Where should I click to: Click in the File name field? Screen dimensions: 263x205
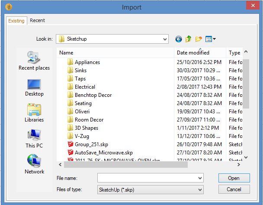(146, 178)
